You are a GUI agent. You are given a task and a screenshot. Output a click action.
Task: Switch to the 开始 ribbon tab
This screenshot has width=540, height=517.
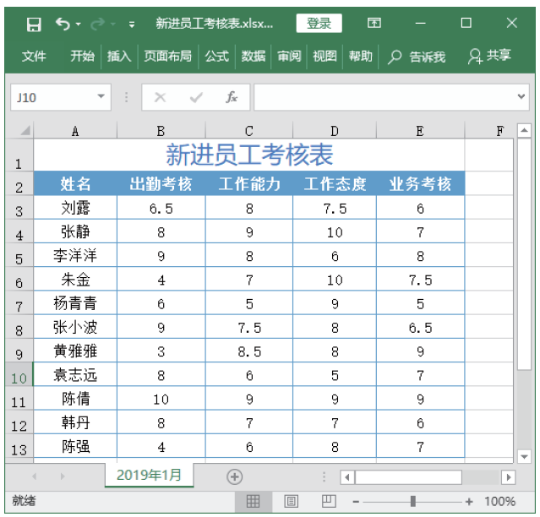[82, 56]
